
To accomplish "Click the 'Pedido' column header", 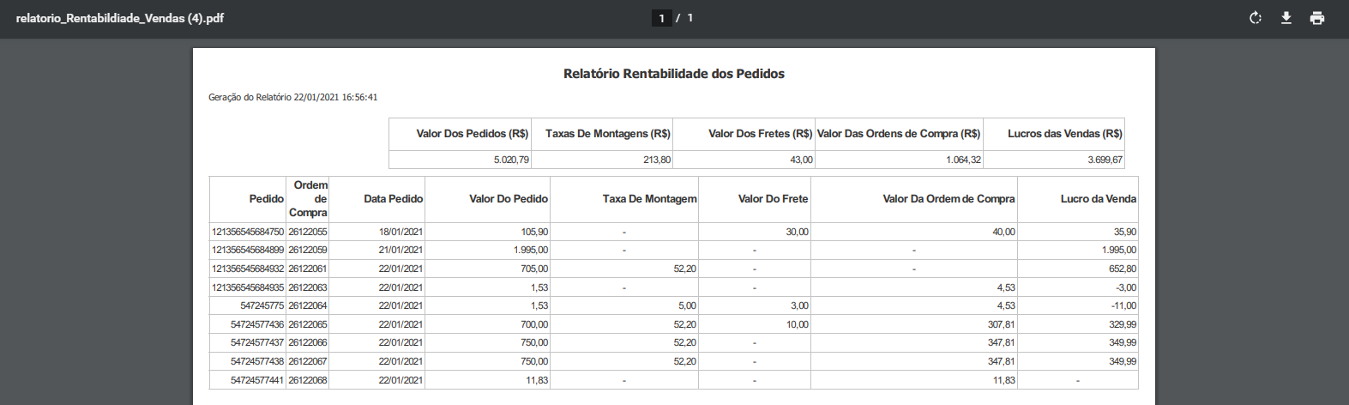I will [x=267, y=199].
